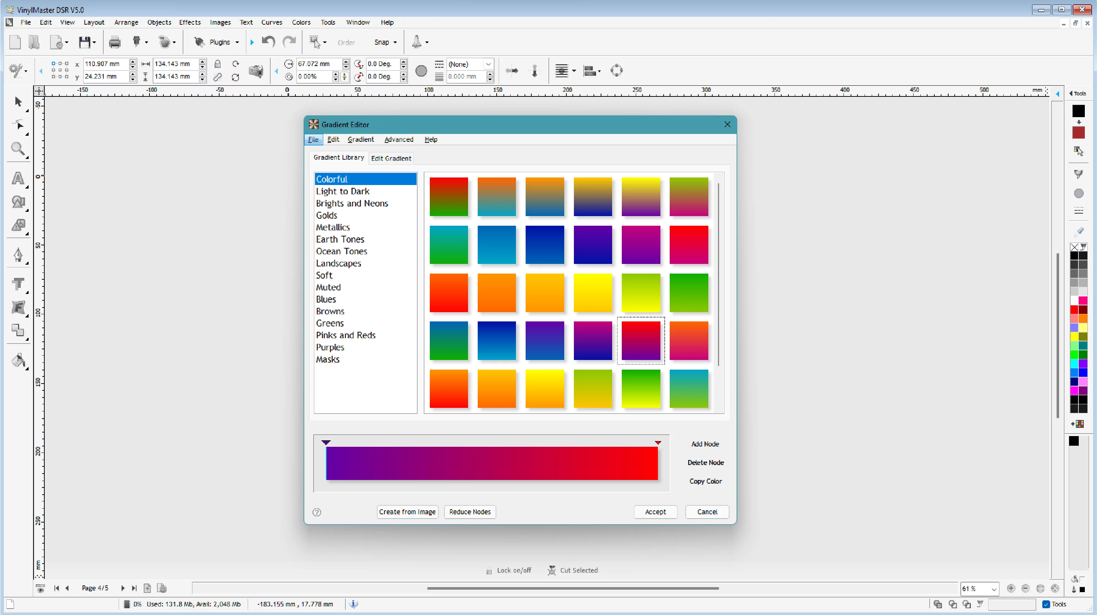Collapse the Tools side panel arrow
1097x615 pixels.
[x=1071, y=93]
